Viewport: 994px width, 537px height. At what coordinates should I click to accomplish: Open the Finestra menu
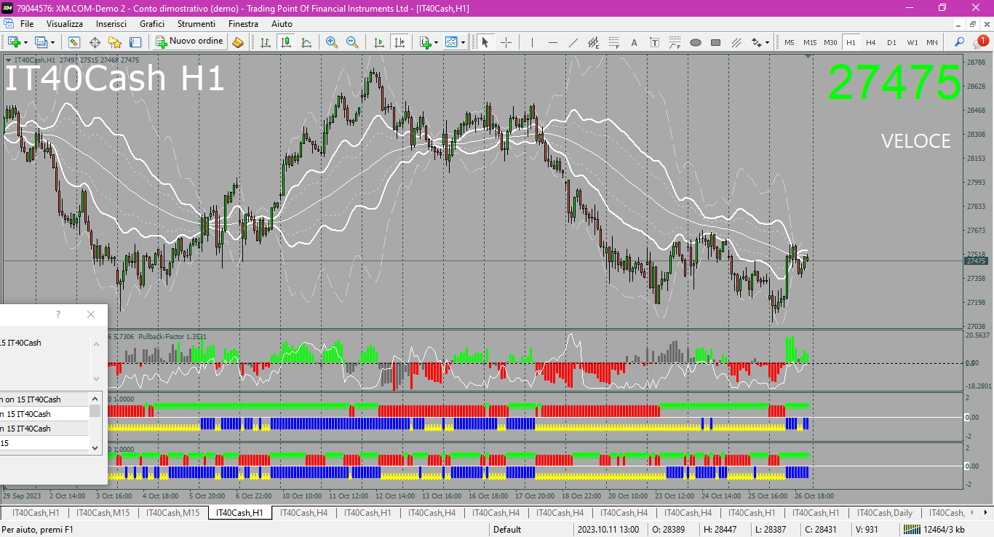[243, 24]
